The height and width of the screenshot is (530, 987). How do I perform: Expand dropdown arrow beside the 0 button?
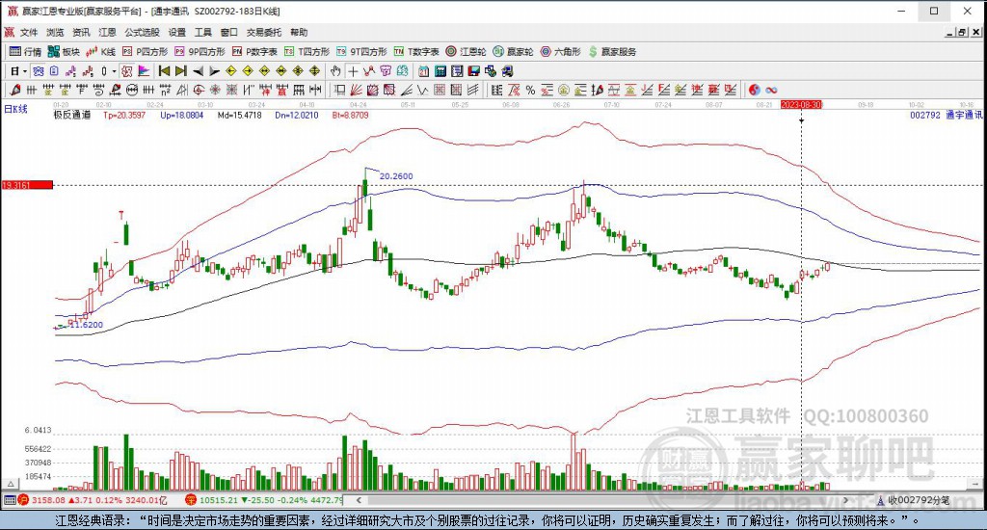click(x=114, y=71)
